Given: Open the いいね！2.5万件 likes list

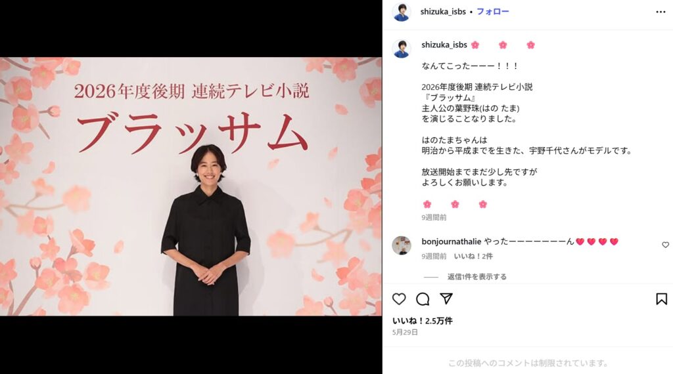Looking at the screenshot, I should 423,321.
